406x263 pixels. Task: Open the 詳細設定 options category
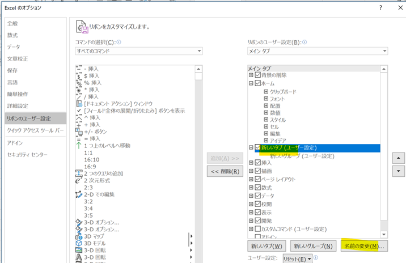pos(36,106)
